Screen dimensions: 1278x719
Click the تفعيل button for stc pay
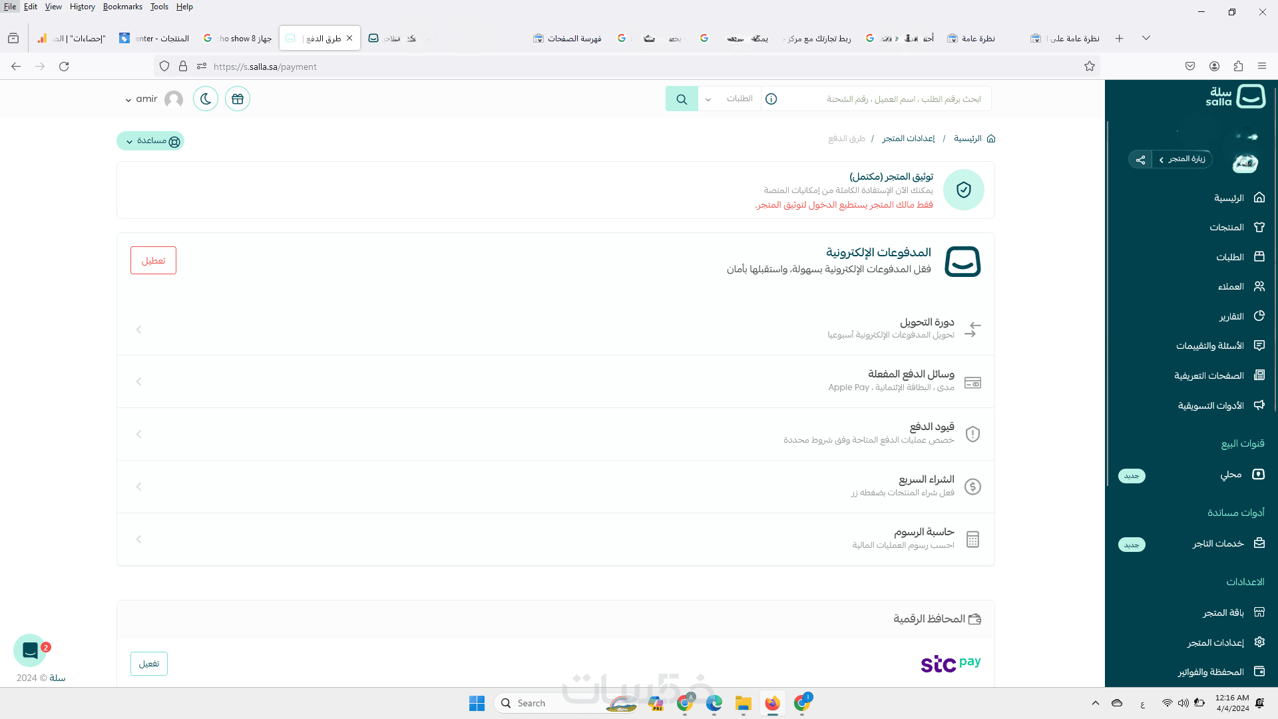pos(149,664)
